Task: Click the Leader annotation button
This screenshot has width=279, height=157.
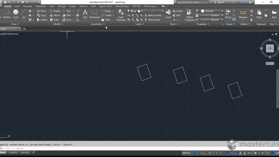Action: click(x=106, y=15)
